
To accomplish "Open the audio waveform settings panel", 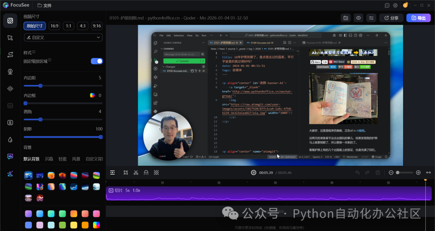I will pos(10,89).
